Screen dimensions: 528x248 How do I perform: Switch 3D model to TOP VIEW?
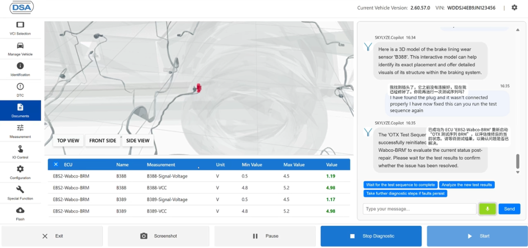click(x=68, y=141)
